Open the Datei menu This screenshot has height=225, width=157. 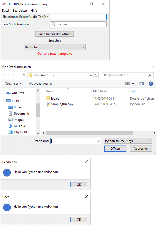5,11
